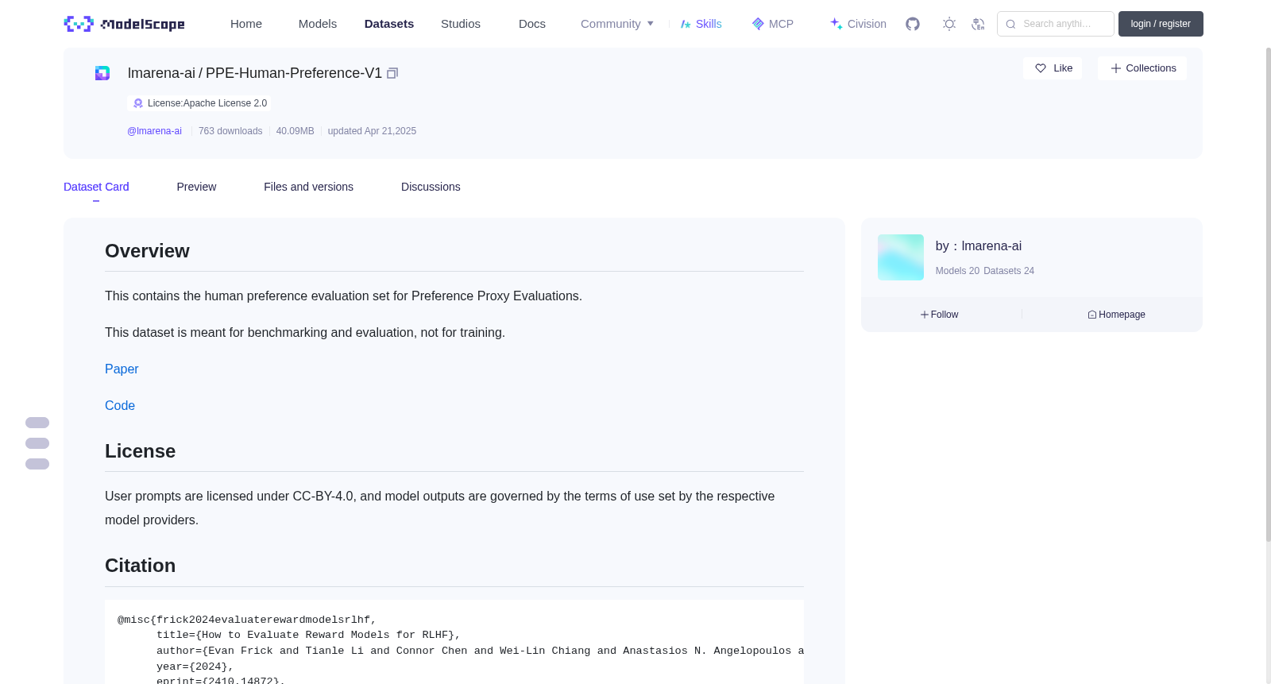Click the login / register button
The height and width of the screenshot is (684, 1271).
click(x=1161, y=24)
